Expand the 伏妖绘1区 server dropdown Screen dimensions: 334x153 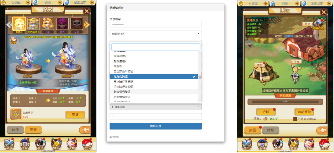(156, 34)
